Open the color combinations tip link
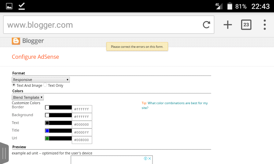Screen dimensions: 274x164 click(x=175, y=106)
